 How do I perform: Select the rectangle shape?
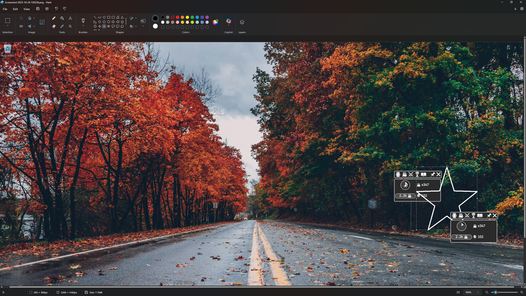click(108, 17)
